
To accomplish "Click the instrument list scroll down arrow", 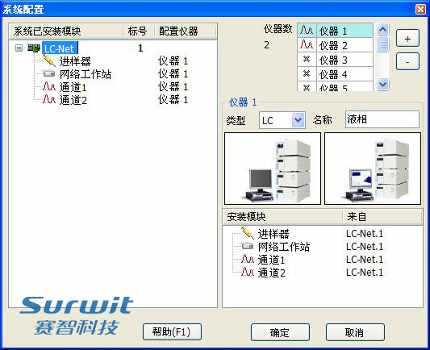I will point(382,84).
